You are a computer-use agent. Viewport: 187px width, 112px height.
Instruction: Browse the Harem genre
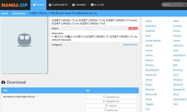tap(177, 41)
